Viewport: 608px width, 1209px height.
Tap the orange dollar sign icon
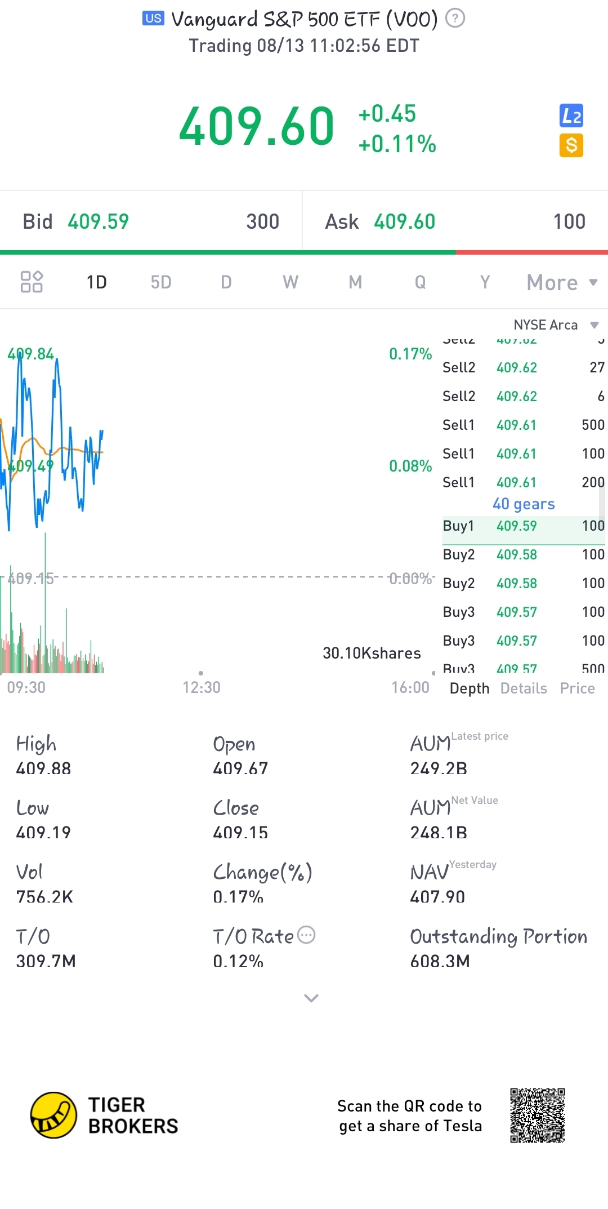pyautogui.click(x=571, y=145)
